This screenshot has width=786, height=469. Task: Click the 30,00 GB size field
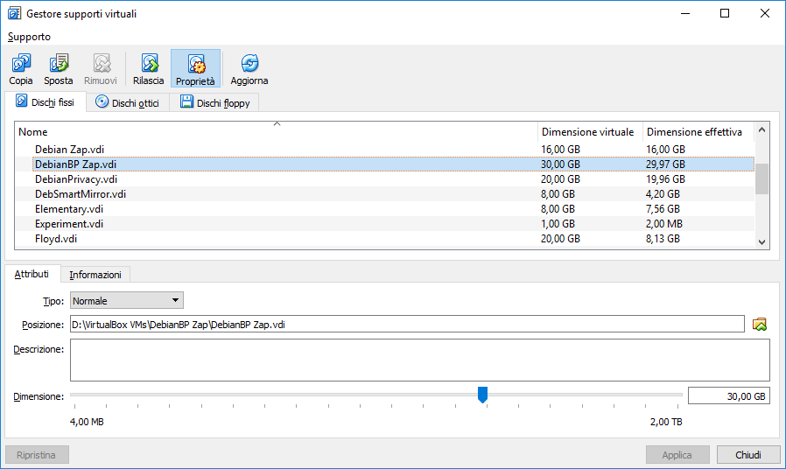click(729, 395)
